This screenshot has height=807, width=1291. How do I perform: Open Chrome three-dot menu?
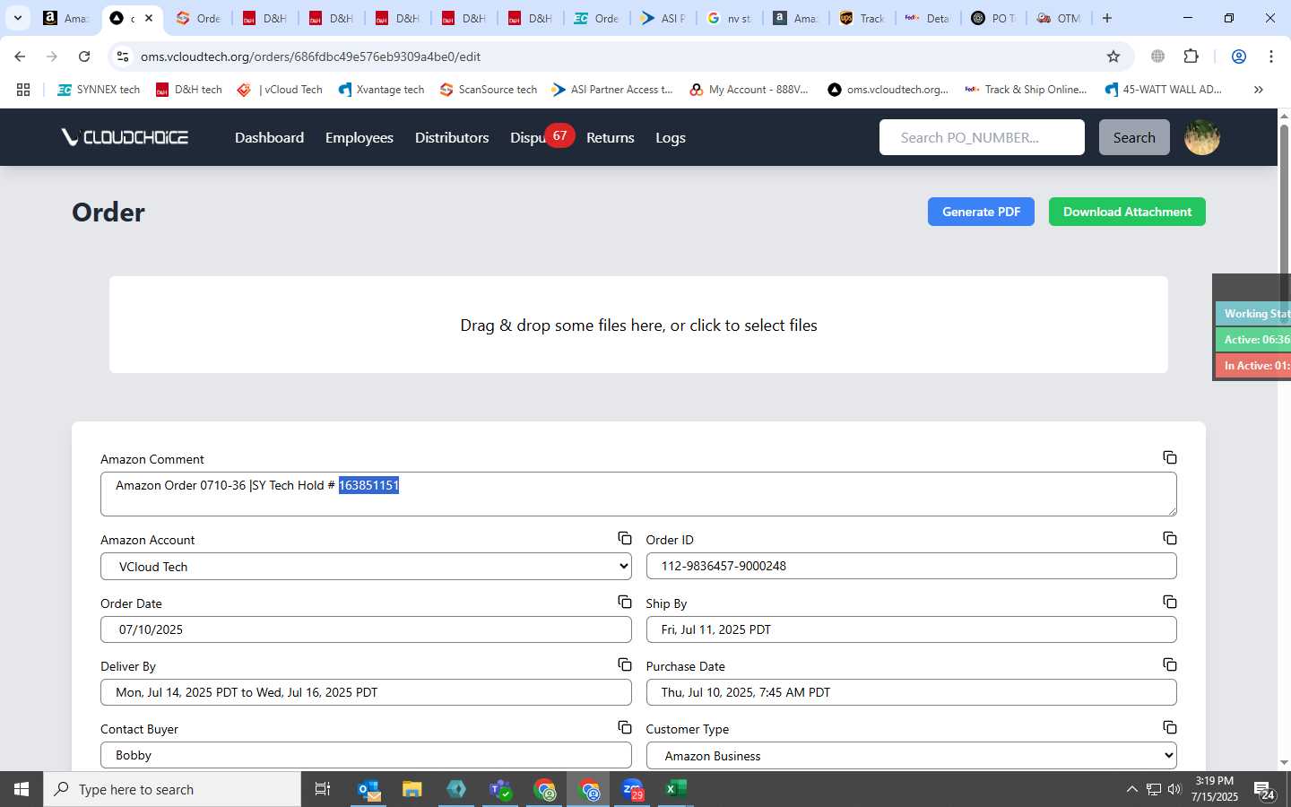(1270, 56)
